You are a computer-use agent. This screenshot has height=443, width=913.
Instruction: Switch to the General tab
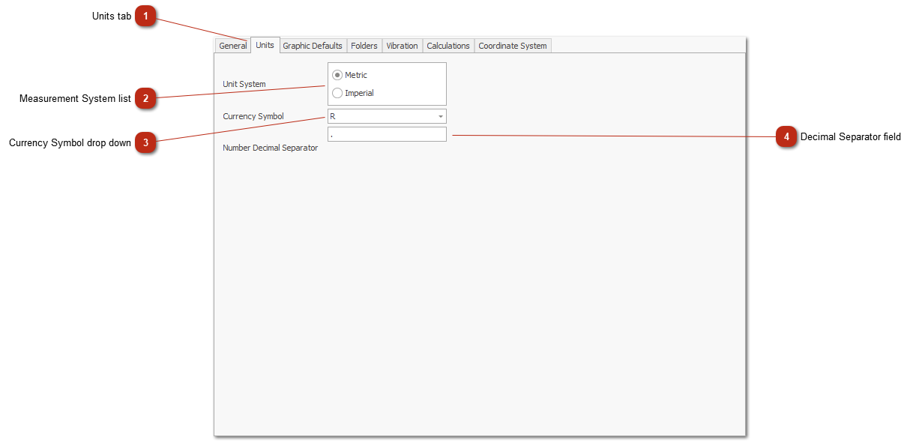(232, 46)
